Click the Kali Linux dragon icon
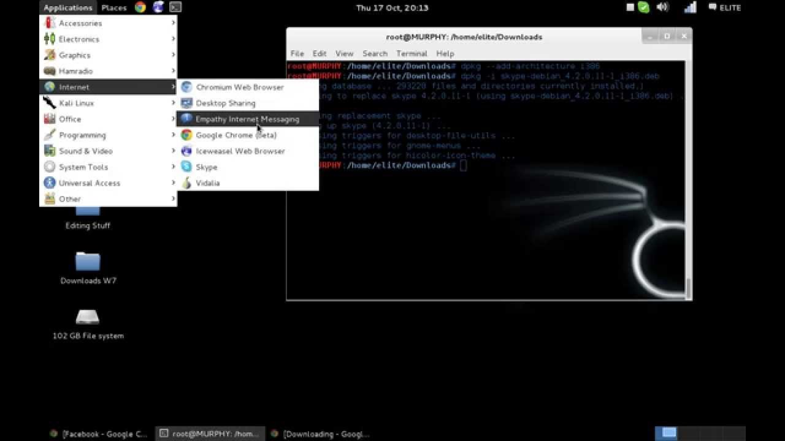Screen dimensions: 785x441 [x=50, y=103]
